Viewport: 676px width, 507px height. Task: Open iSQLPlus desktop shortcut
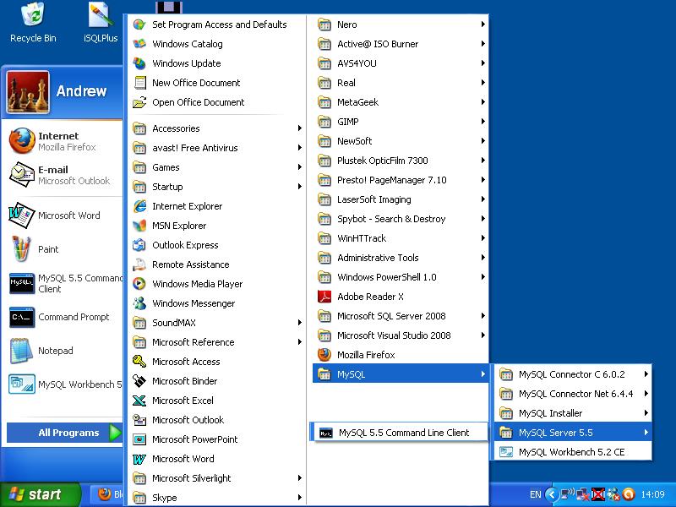pyautogui.click(x=101, y=14)
